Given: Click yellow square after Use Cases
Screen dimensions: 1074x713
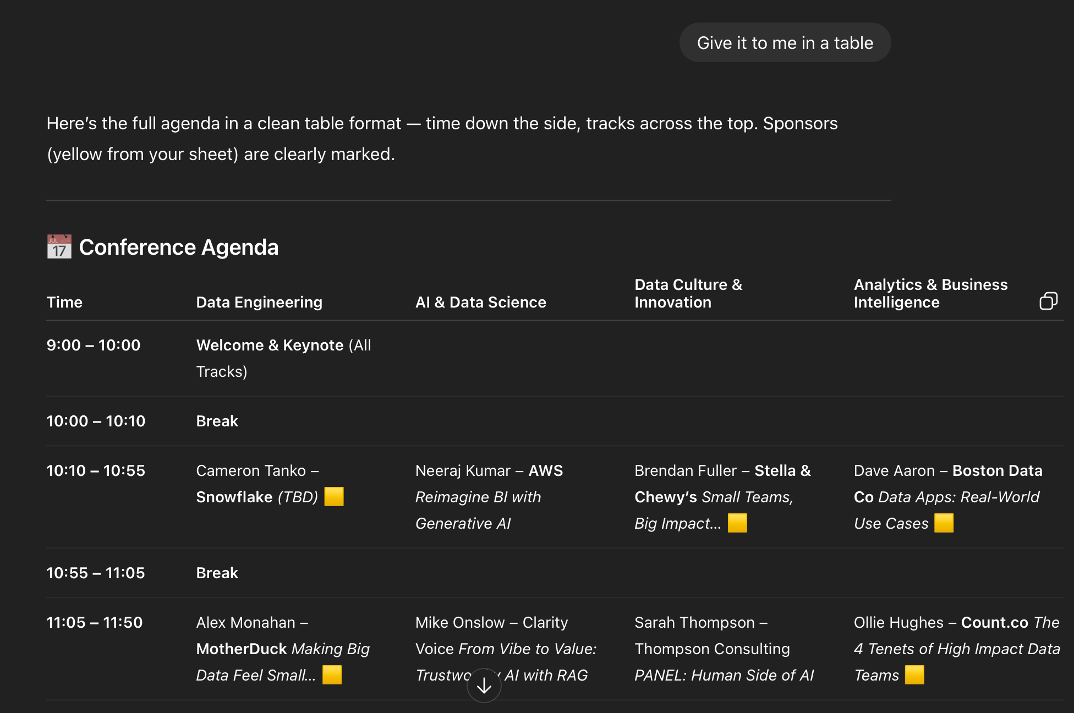Looking at the screenshot, I should 944,523.
